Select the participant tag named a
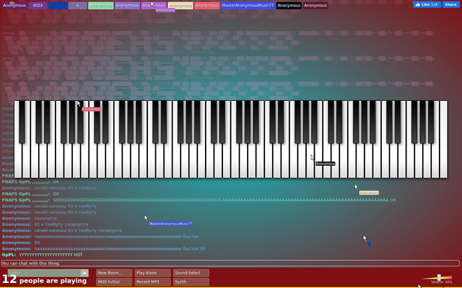The width and height of the screenshot is (462, 288). tap(77, 5)
